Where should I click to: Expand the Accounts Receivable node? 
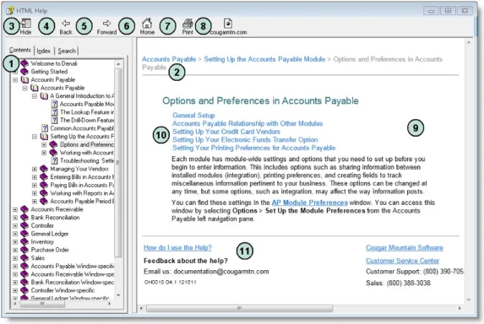point(15,209)
